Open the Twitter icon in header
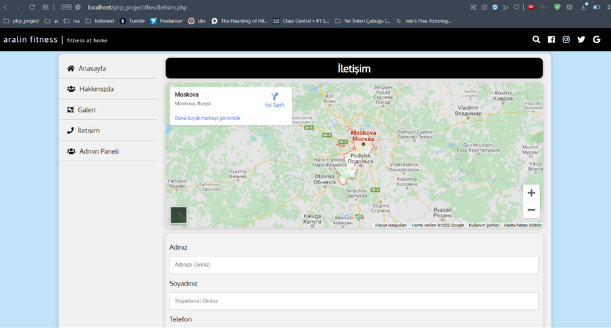 point(581,39)
